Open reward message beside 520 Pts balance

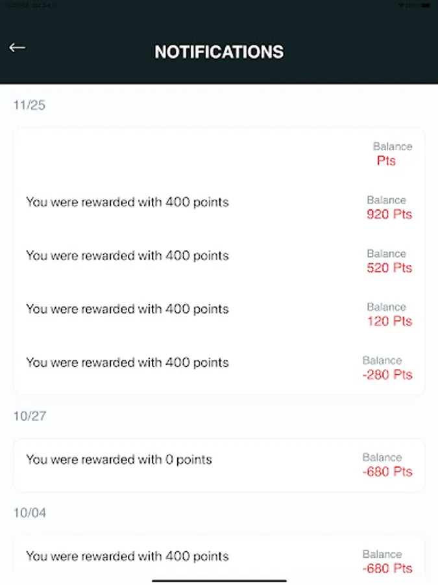(127, 255)
